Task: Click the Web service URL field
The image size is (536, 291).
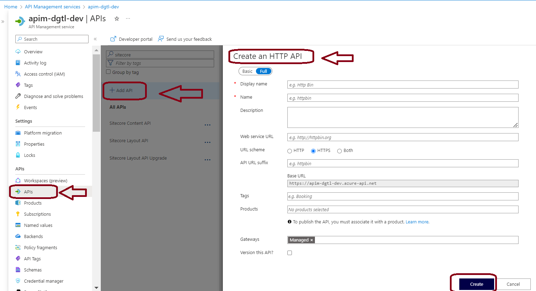Action: (x=403, y=137)
